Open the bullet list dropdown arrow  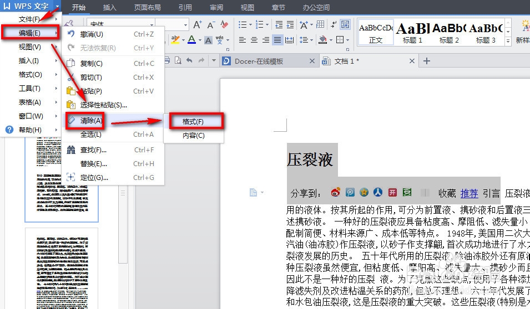click(250, 24)
